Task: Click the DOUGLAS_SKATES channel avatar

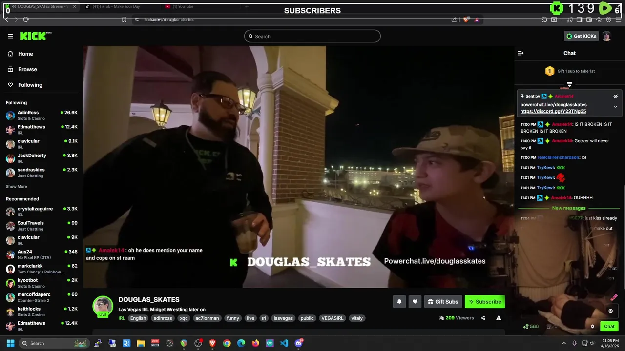Action: [x=103, y=306]
